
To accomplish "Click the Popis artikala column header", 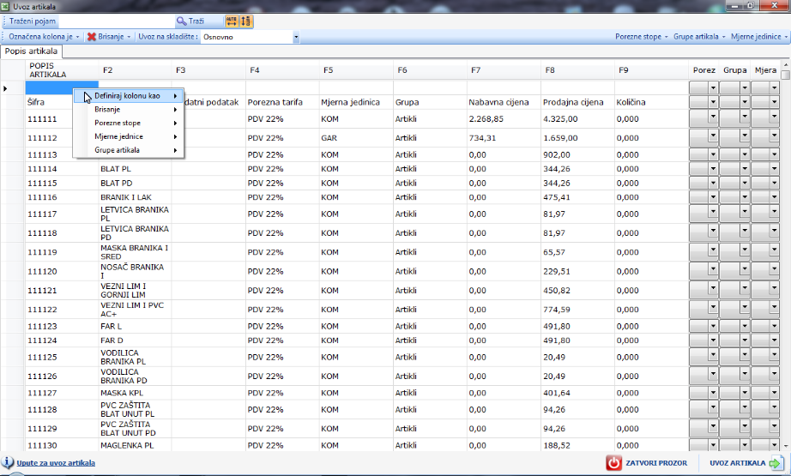I will (x=62, y=70).
